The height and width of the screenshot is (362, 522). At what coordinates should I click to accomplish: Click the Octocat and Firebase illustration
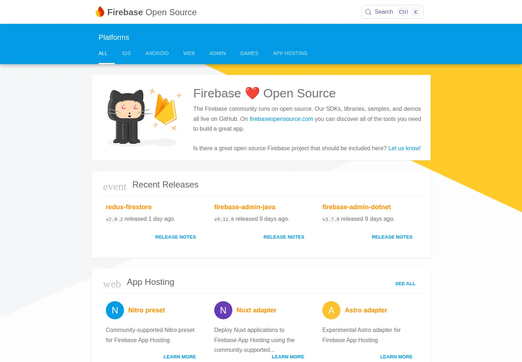tap(144, 117)
